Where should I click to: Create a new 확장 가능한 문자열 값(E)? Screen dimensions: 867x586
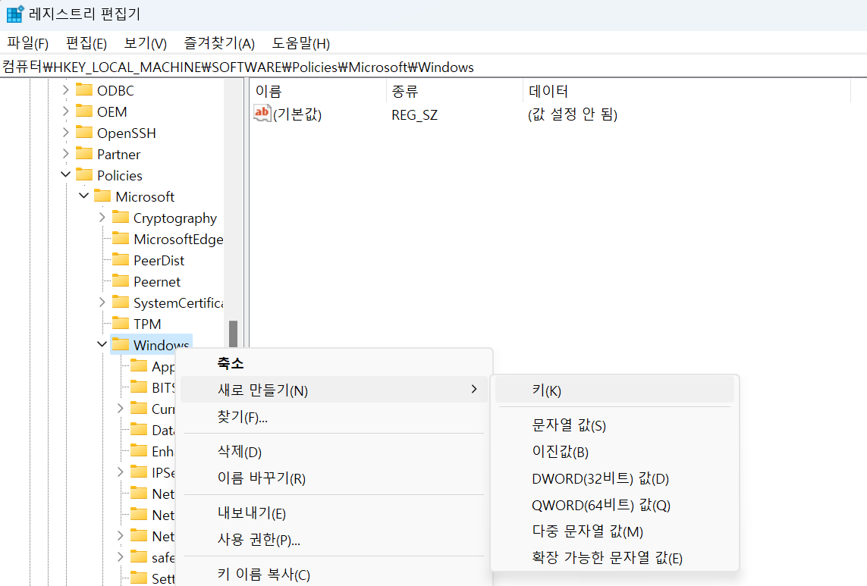615,557
